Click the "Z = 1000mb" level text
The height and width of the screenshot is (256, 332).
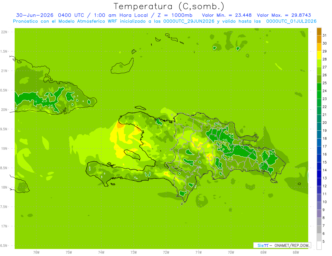click(x=176, y=15)
